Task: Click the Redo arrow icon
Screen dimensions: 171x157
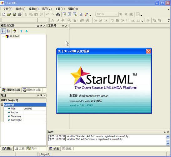Action: coord(53,14)
